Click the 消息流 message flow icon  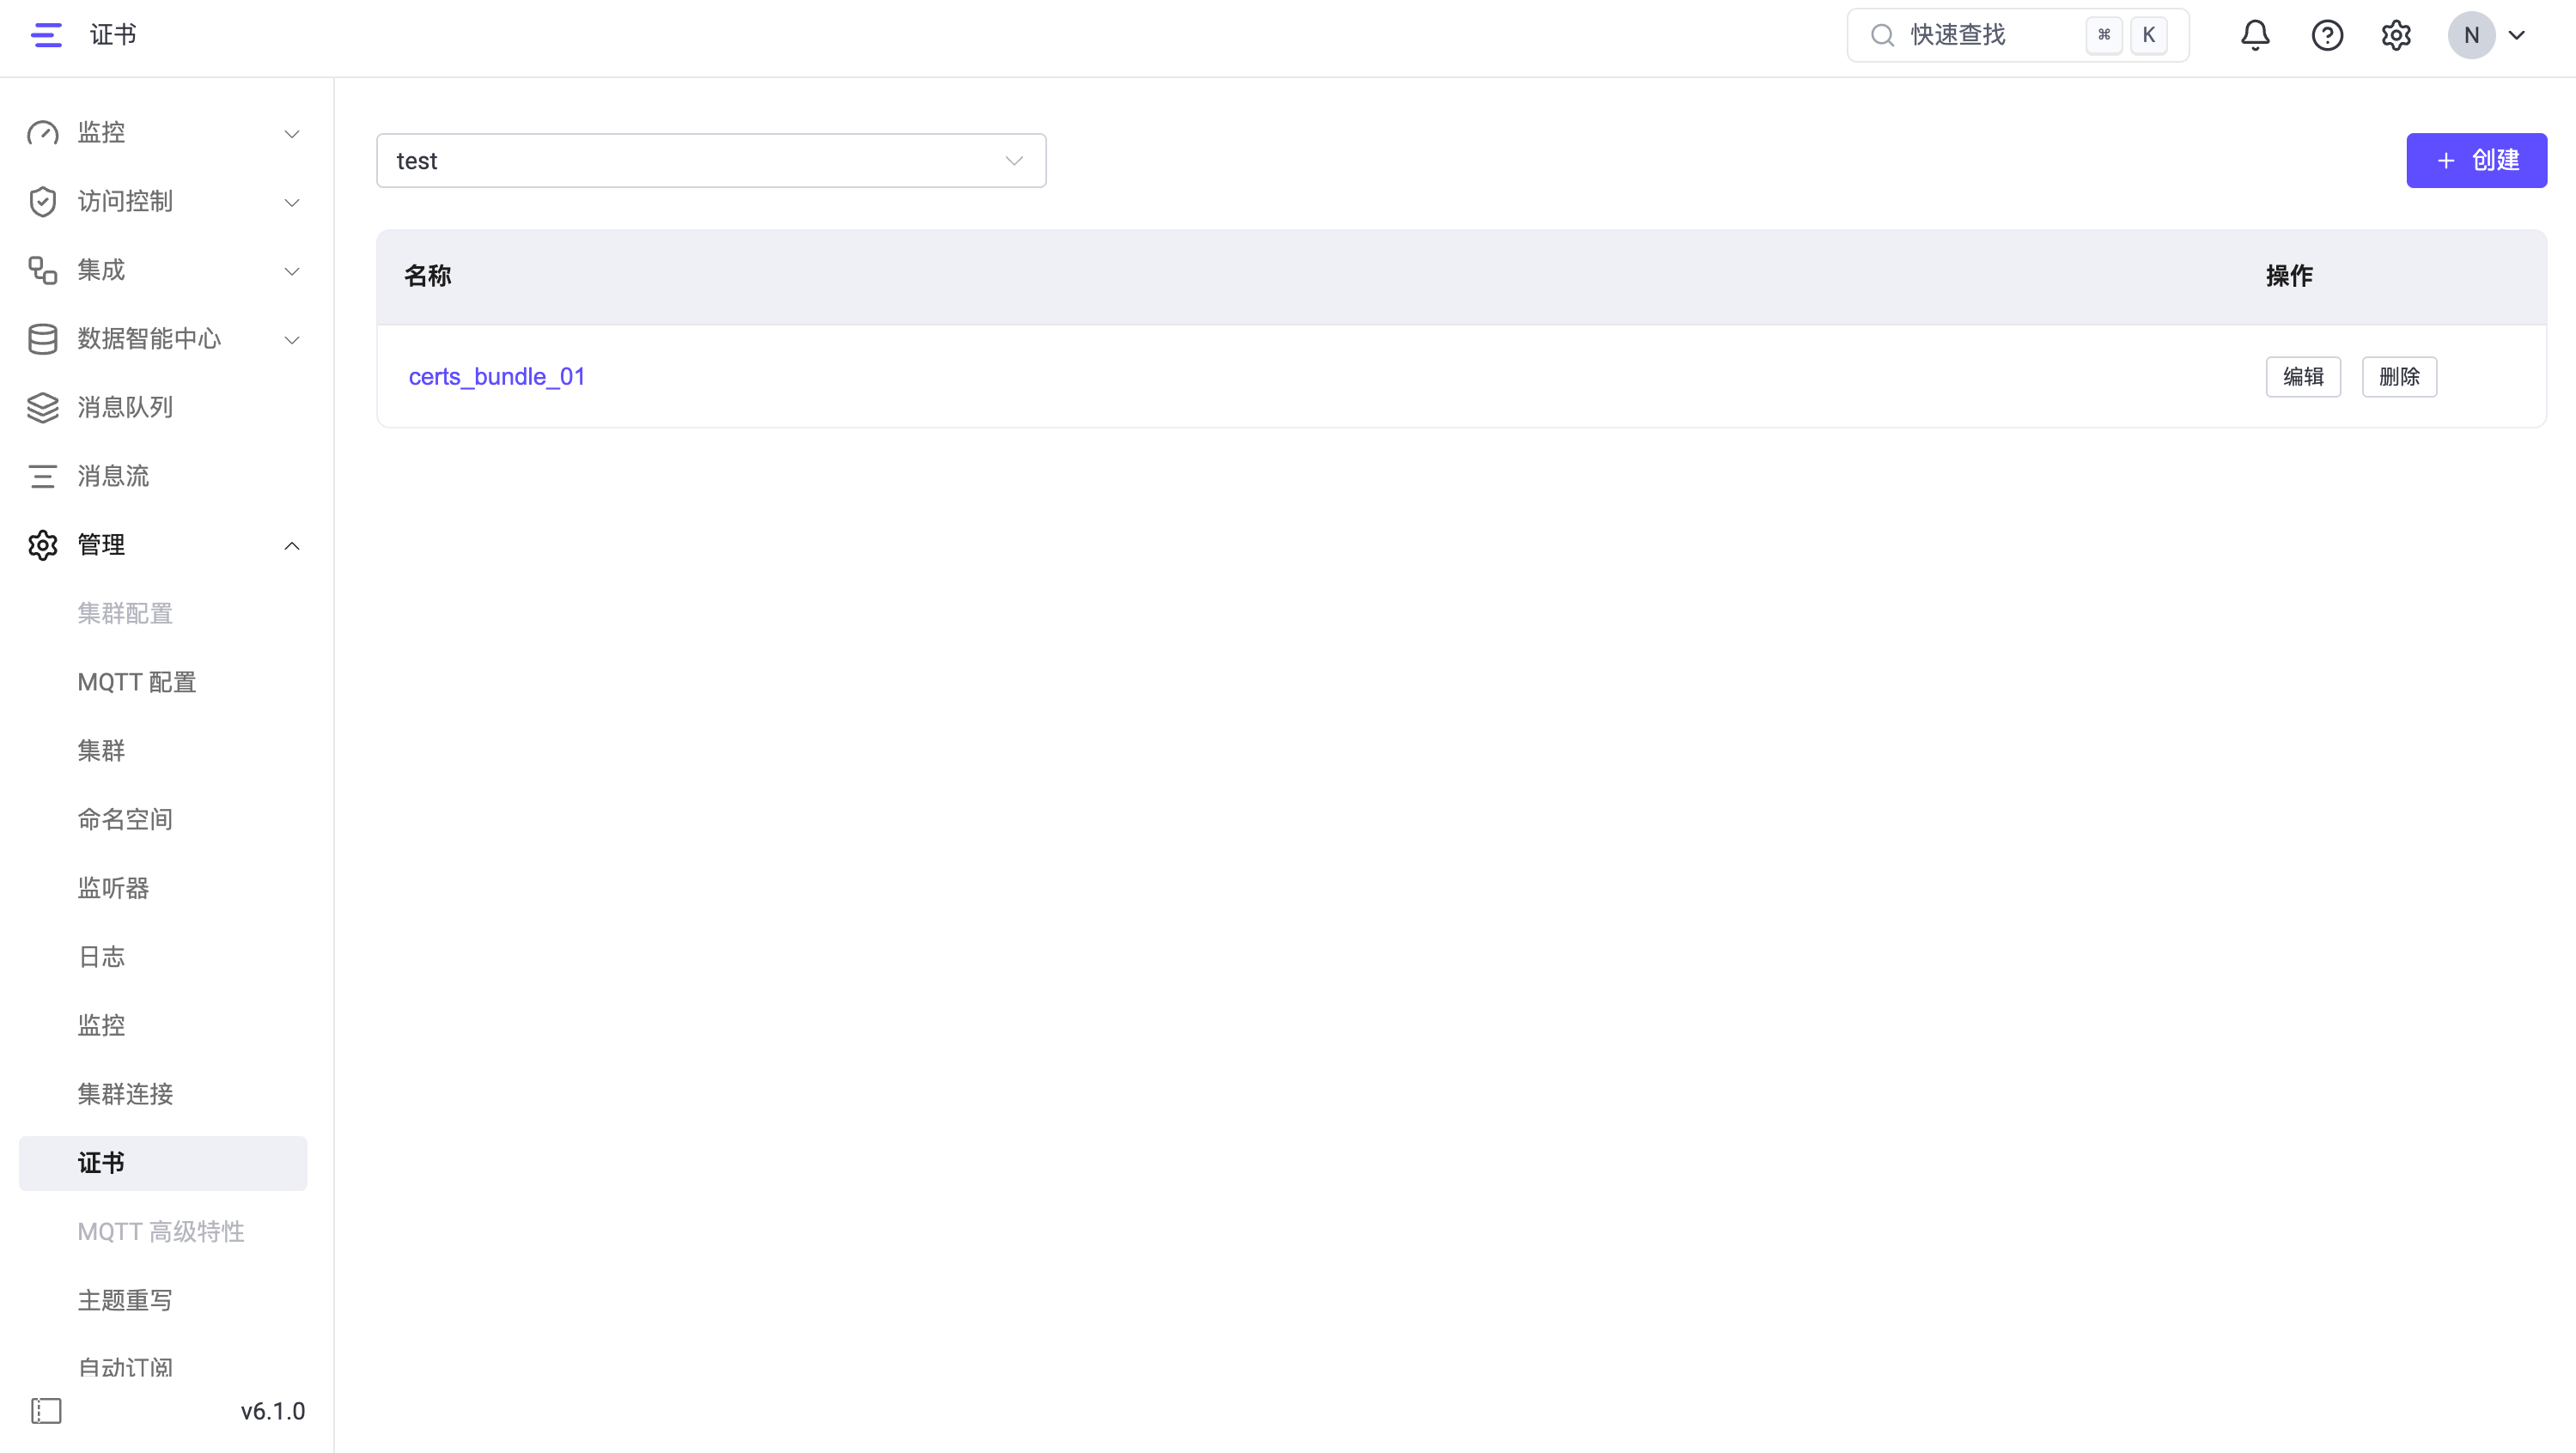(42, 476)
